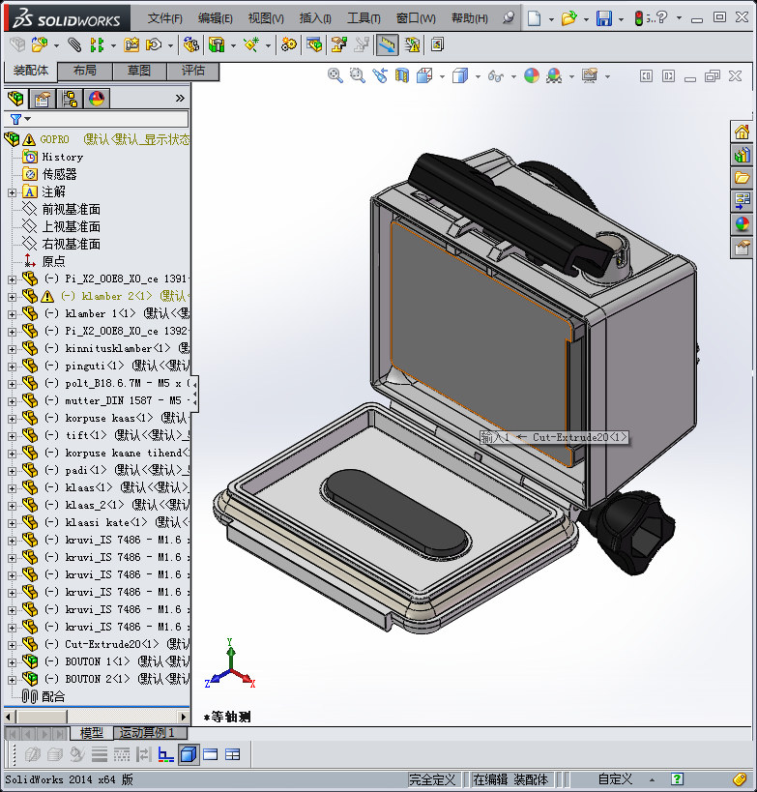
Task: Open the File Explorer task pane icon
Action: 742,178
